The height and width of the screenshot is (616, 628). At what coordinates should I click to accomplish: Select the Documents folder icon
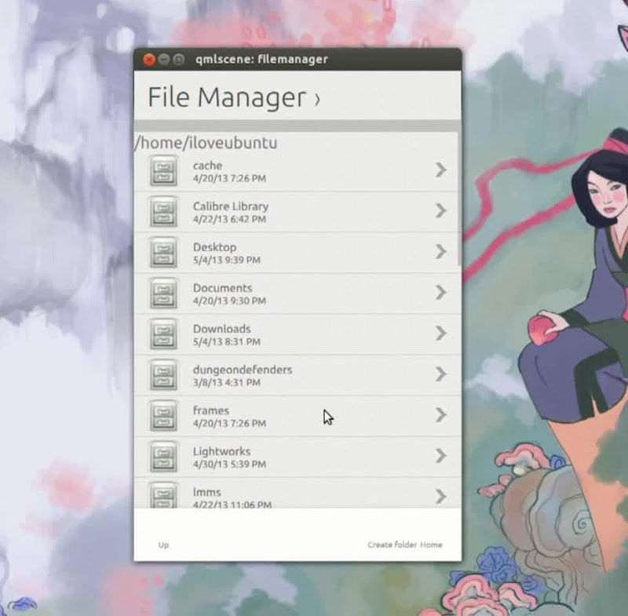163,293
